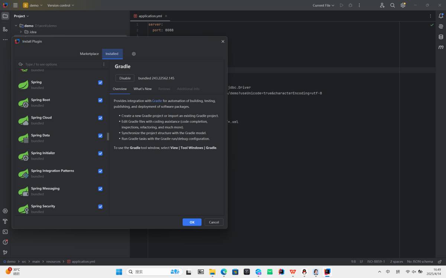Image resolution: width=446 pixels, height=278 pixels.
Task: Open the Problems tool window icon
Action: click(x=5, y=242)
